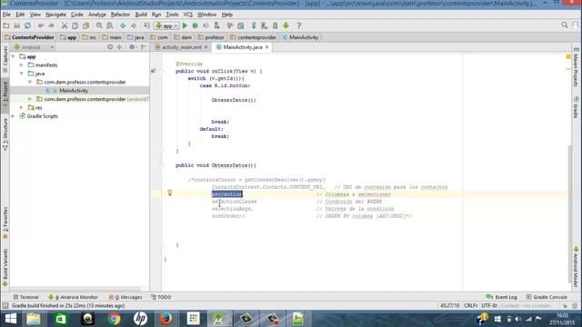Click the CRLF line separator selector
The width and height of the screenshot is (582, 327).
tap(470, 305)
